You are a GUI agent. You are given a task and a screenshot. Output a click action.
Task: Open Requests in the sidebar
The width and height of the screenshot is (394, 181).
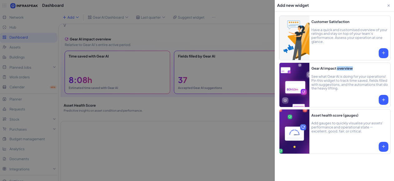pyautogui.click(x=17, y=109)
